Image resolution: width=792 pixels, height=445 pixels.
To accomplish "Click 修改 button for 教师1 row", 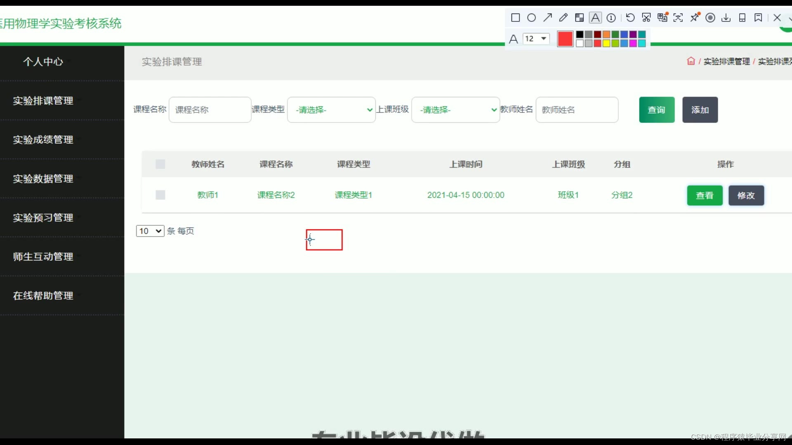I will [746, 195].
